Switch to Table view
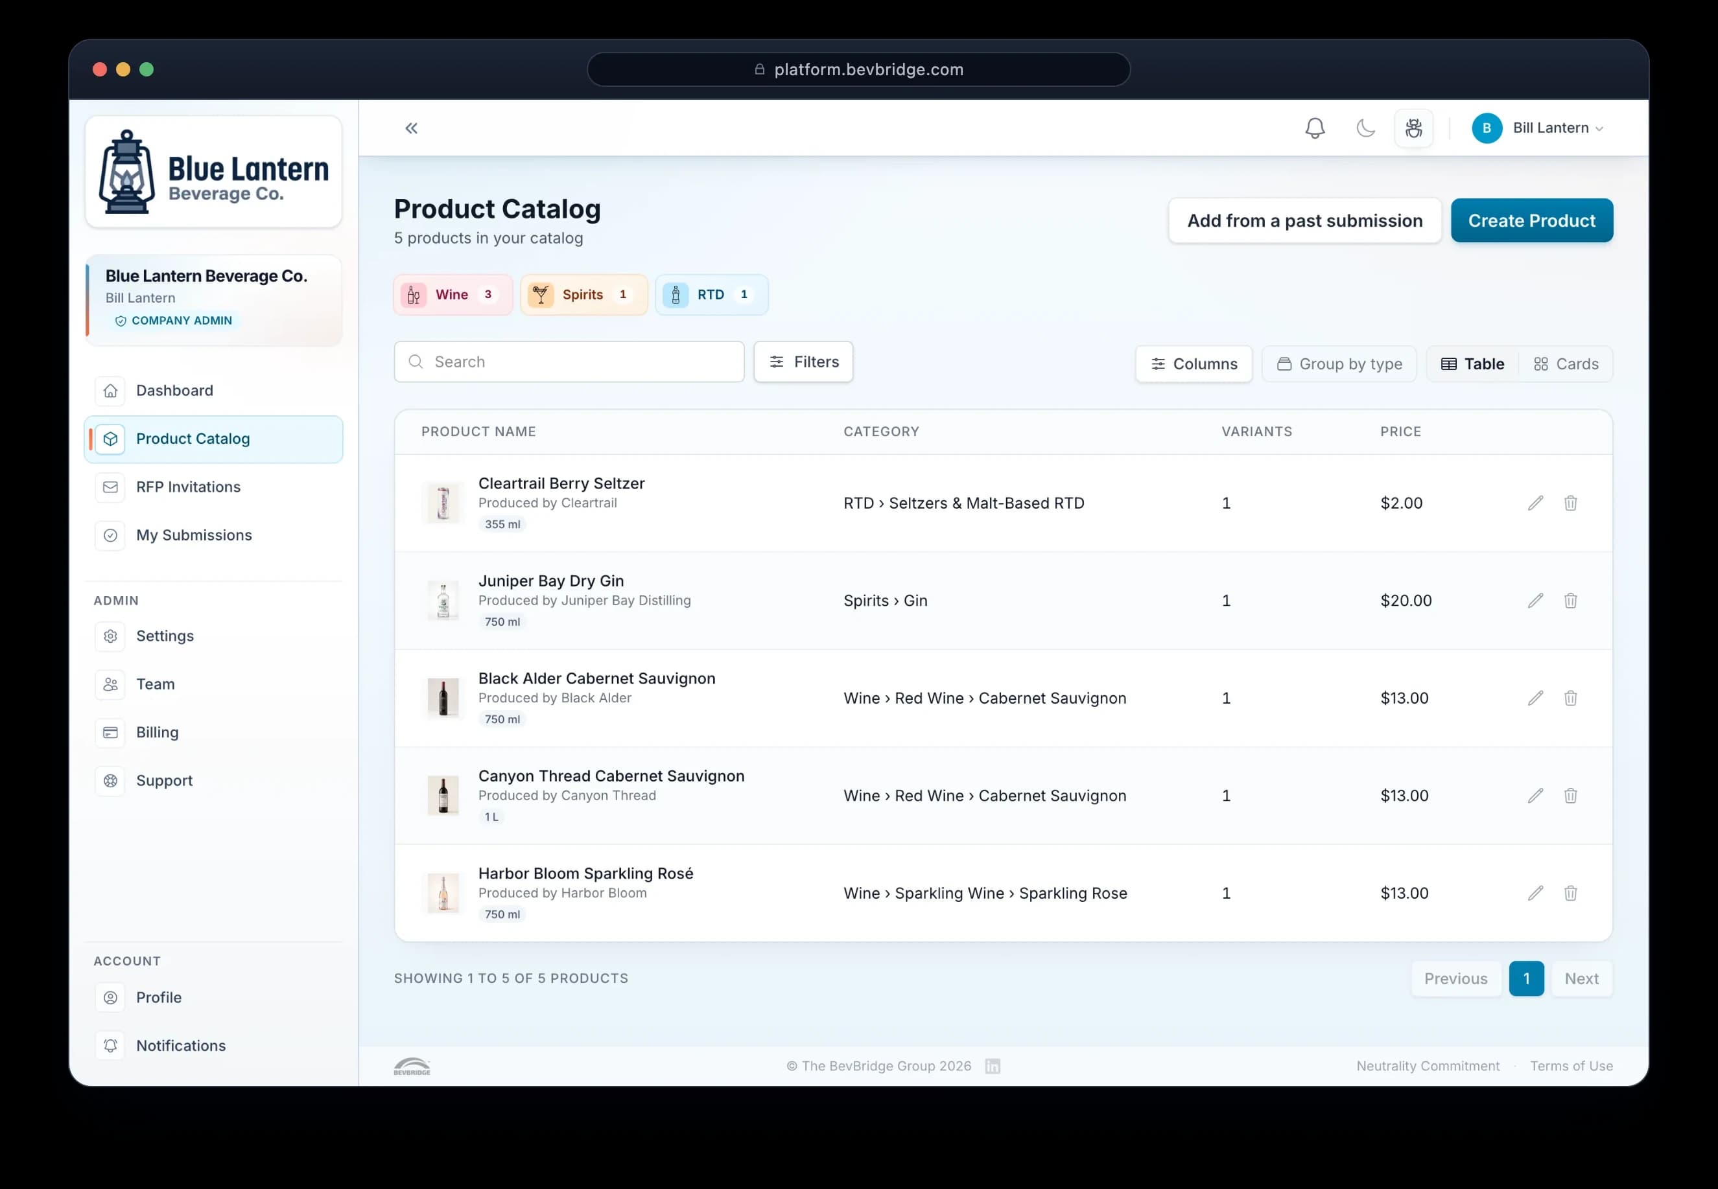This screenshot has height=1189, width=1718. tap(1472, 364)
